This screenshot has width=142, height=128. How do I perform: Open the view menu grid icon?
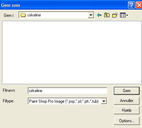click(123, 15)
